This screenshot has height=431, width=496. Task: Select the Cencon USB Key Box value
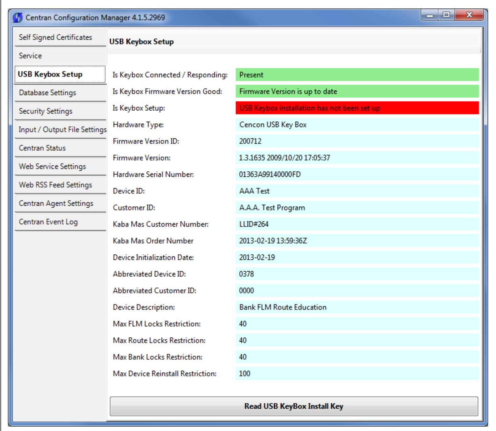[357, 125]
